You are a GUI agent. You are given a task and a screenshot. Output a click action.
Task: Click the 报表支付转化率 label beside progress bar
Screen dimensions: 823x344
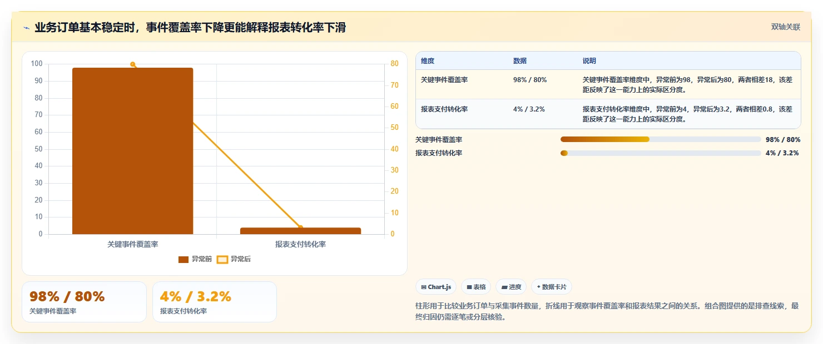[x=439, y=153]
